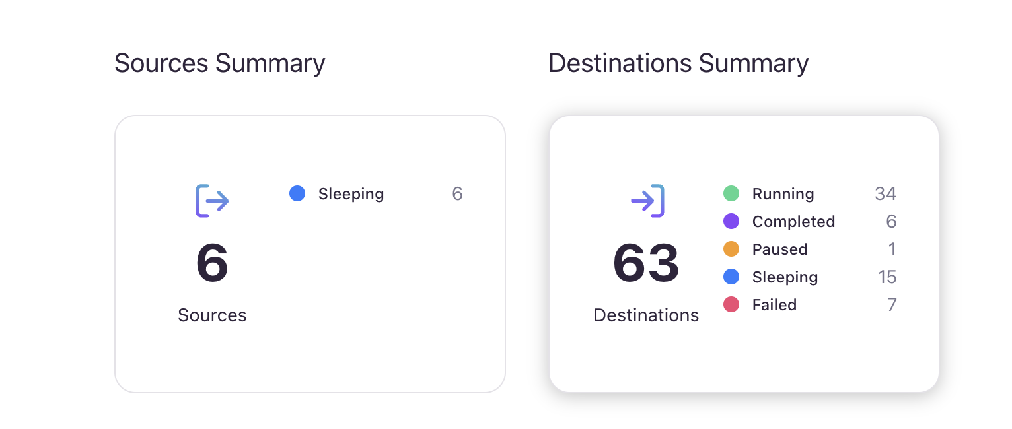The width and height of the screenshot is (1012, 429).
Task: Click the red Failed status dot
Action: point(731,304)
